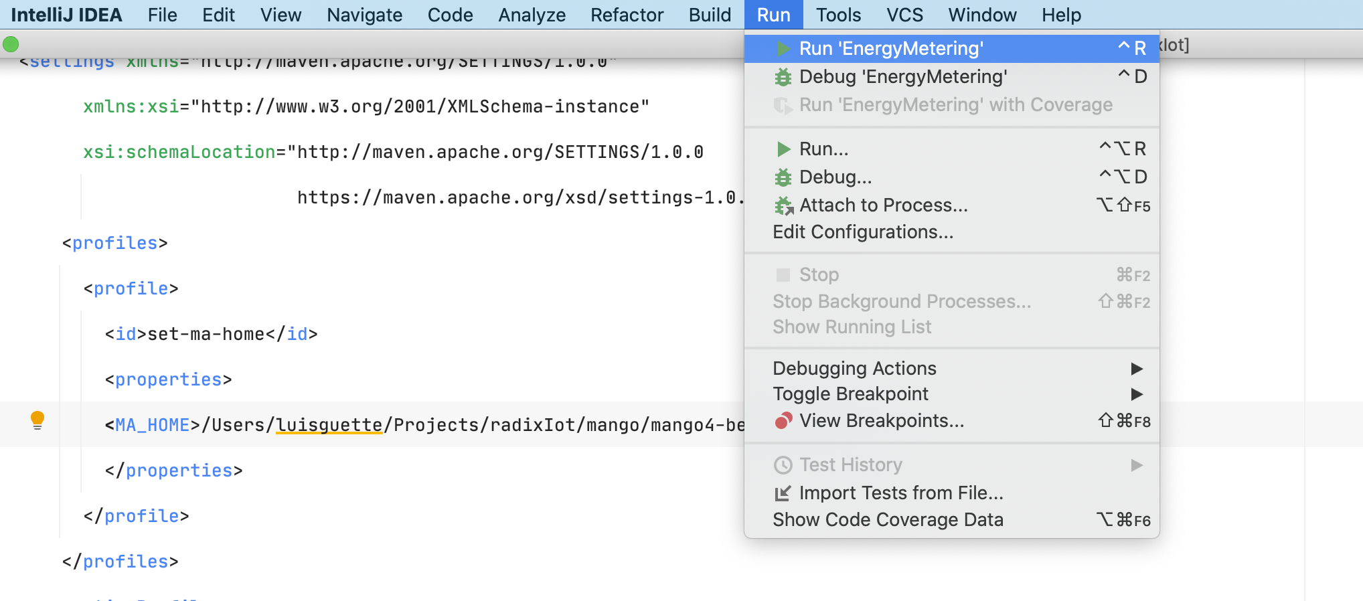Open the Tools menu

[x=838, y=15]
